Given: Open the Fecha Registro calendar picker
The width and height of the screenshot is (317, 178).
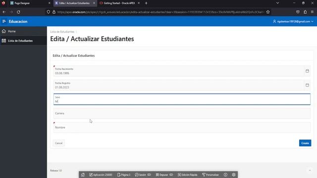Looking at the screenshot, I should (307, 85).
